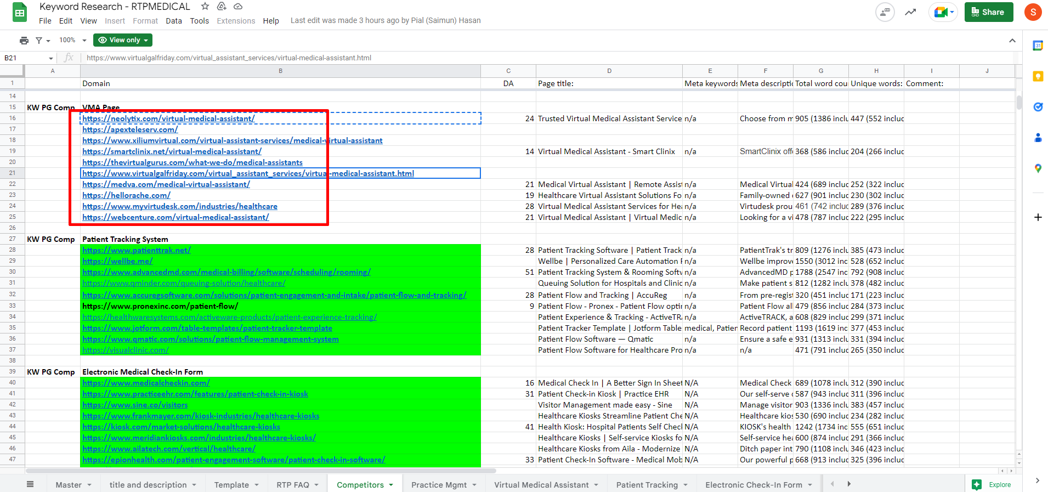This screenshot has height=492, width=1048.
Task: Click the move to folder icon
Action: point(222,7)
